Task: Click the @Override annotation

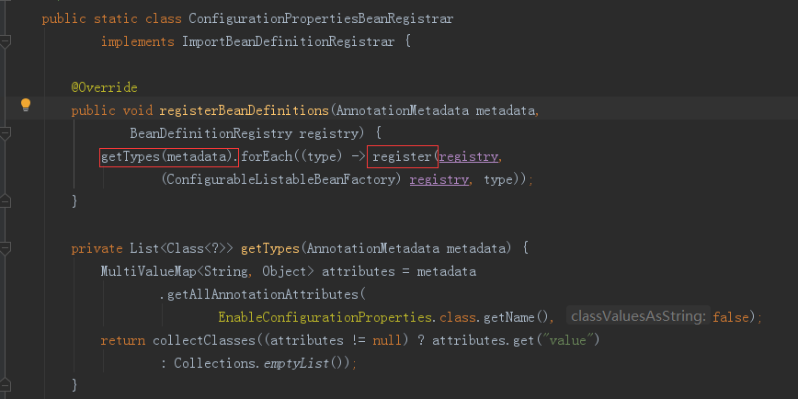Action: coord(104,87)
